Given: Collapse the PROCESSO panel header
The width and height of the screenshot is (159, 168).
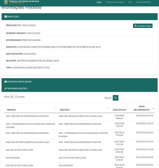Looking at the screenshot, I should tap(79, 16).
